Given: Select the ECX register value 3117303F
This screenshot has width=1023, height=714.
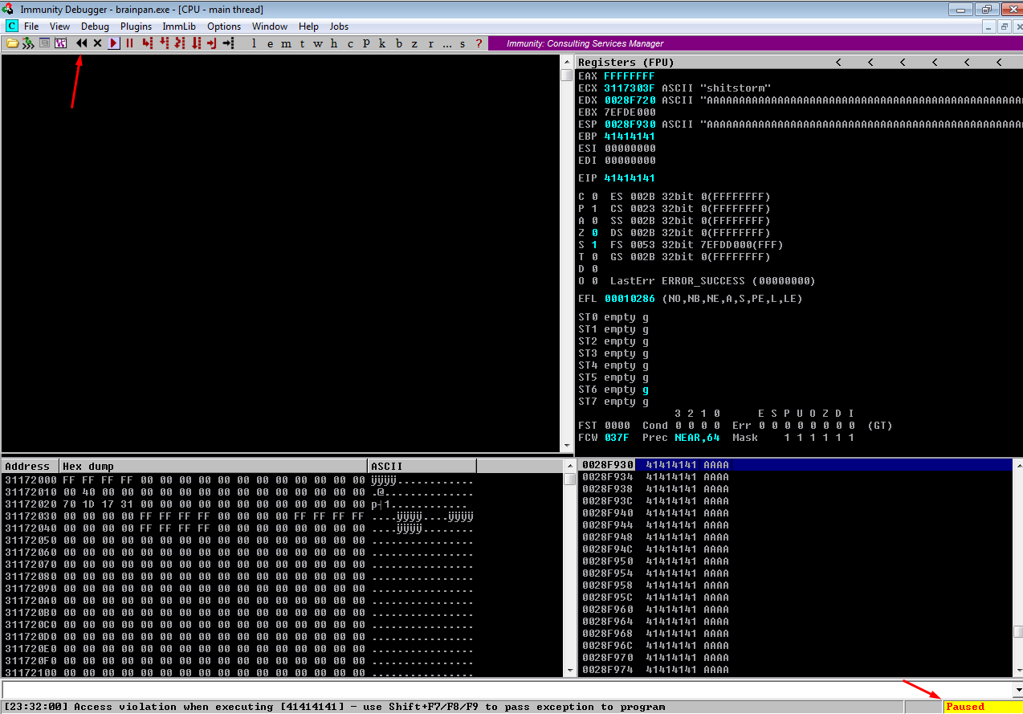Looking at the screenshot, I should click(630, 88).
